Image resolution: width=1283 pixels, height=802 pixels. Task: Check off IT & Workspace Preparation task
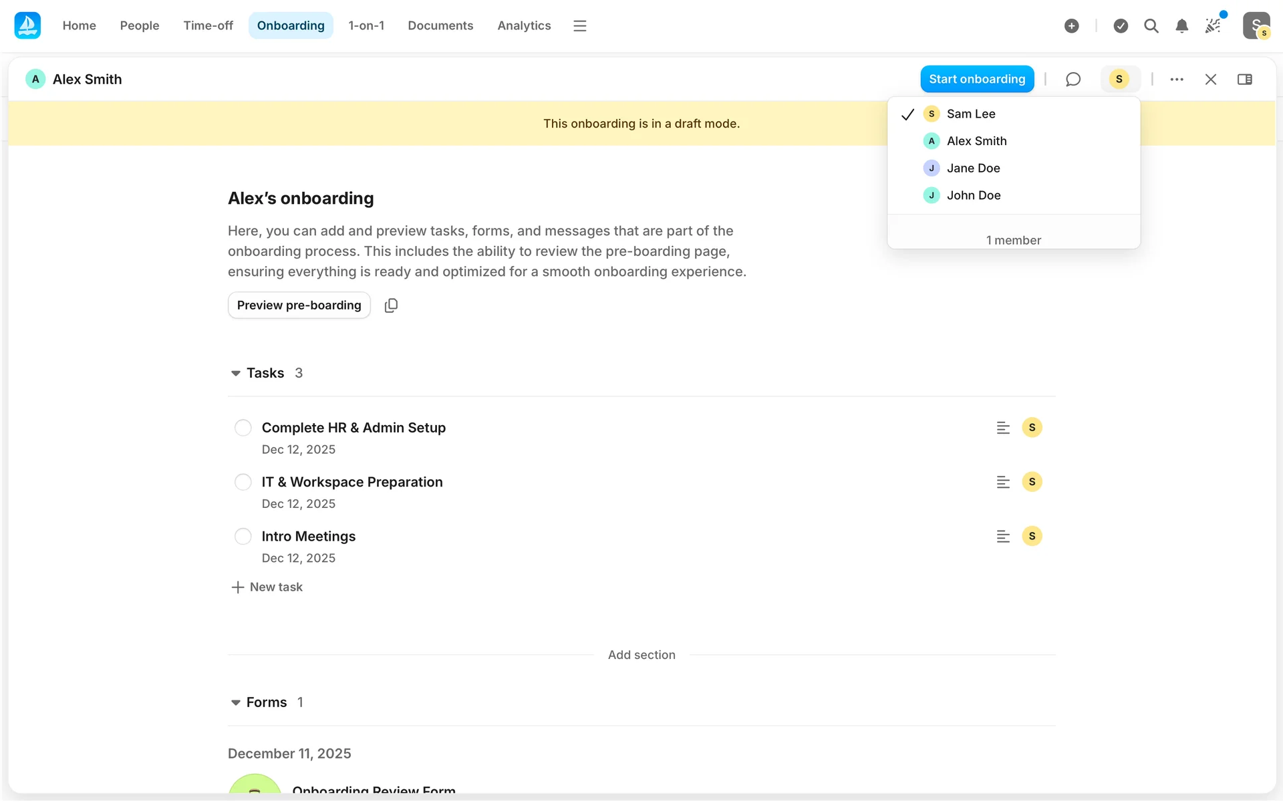click(x=243, y=482)
